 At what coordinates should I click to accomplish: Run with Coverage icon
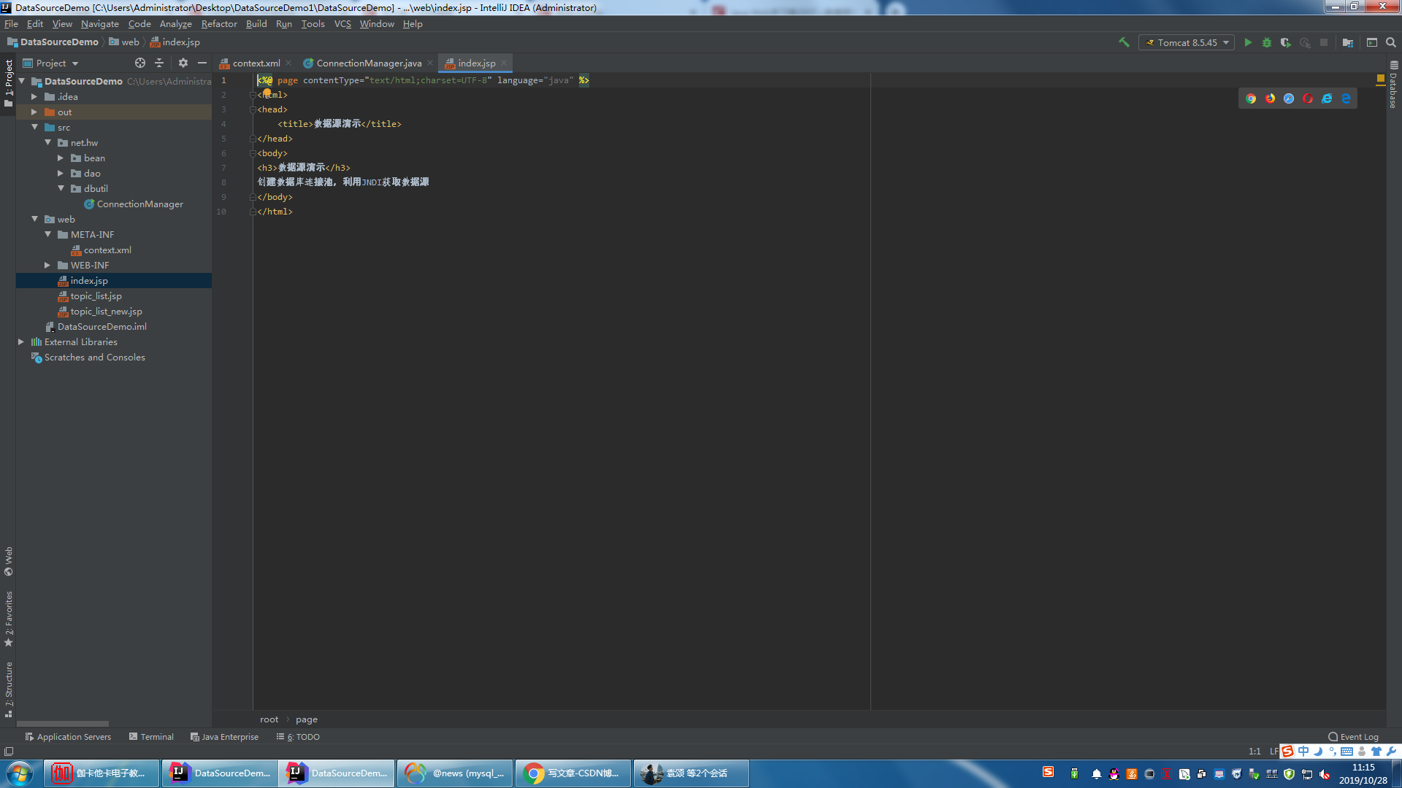pyautogui.click(x=1286, y=42)
